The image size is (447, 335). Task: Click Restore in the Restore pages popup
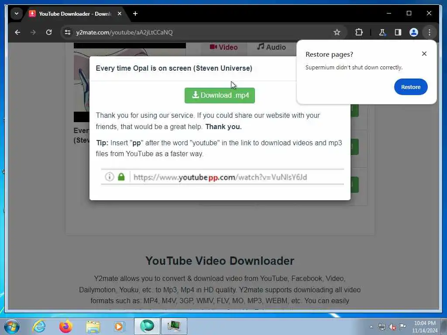tap(410, 87)
